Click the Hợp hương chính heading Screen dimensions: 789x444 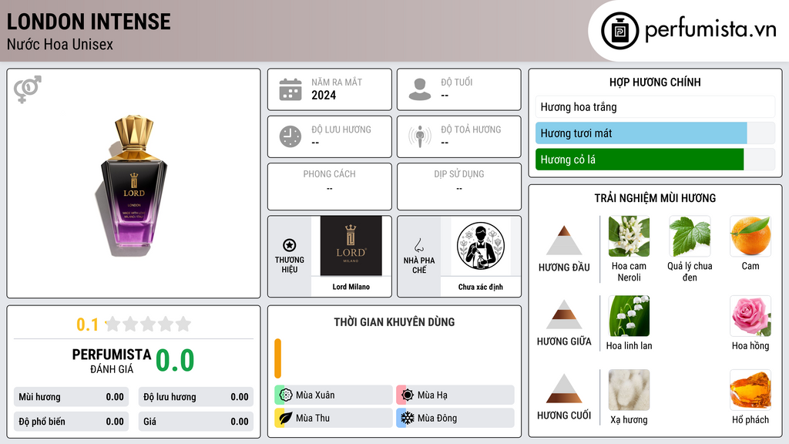[x=655, y=82]
